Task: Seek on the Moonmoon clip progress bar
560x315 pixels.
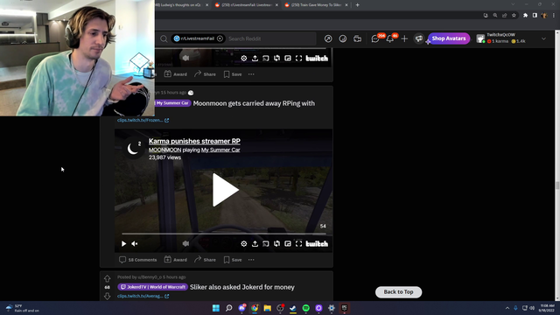Action: click(x=224, y=234)
